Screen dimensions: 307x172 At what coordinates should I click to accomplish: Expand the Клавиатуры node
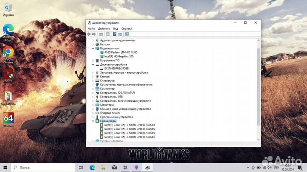[x=93, y=80]
